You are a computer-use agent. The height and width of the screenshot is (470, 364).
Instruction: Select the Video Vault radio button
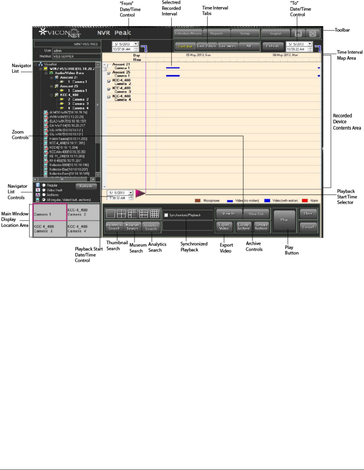point(44,190)
